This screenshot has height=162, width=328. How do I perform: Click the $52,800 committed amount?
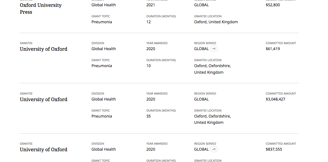(x=273, y=5)
